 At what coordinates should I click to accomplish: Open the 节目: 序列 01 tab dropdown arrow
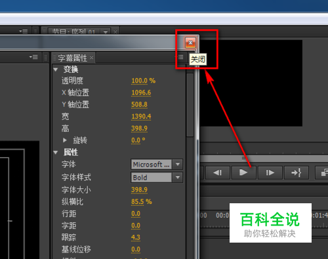(106, 32)
